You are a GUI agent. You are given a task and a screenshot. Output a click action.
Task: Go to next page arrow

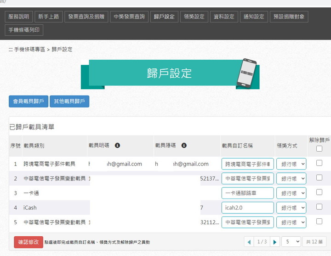point(275,242)
